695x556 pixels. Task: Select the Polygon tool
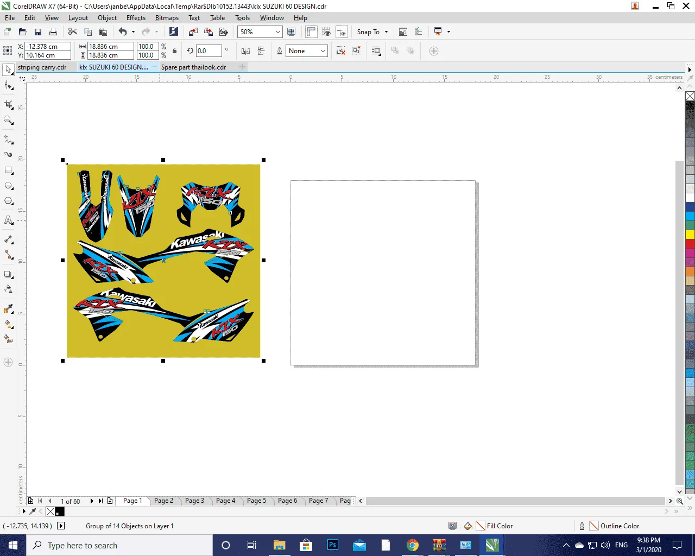click(8, 201)
